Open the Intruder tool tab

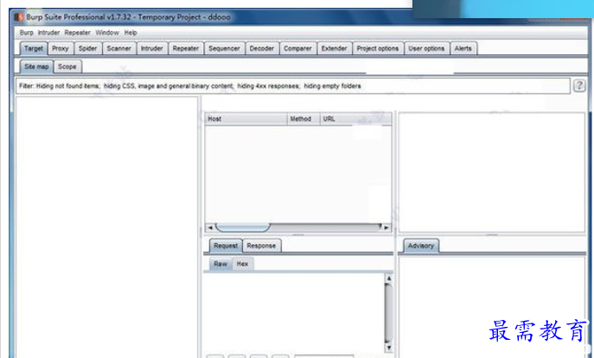151,48
